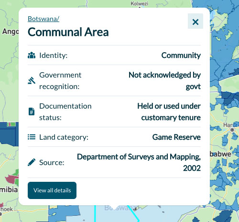
Task: Click the Government recognition gavel icon
Action: click(32, 80)
